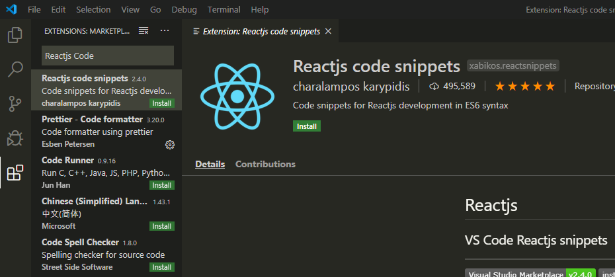Open the Debug menu

(x=184, y=9)
